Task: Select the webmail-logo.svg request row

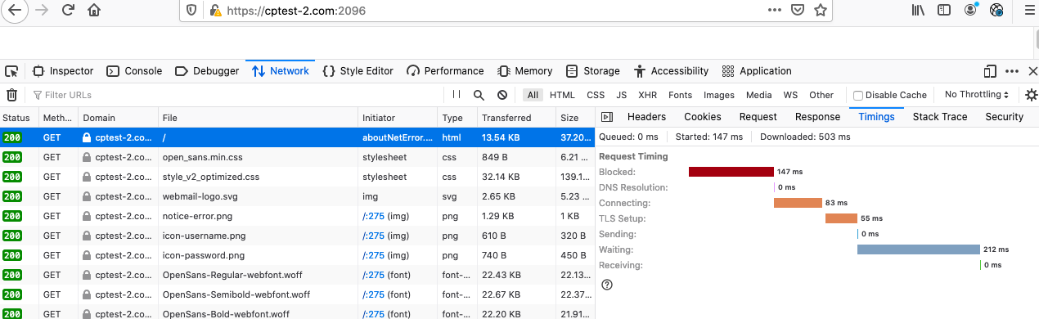Action: coord(297,196)
